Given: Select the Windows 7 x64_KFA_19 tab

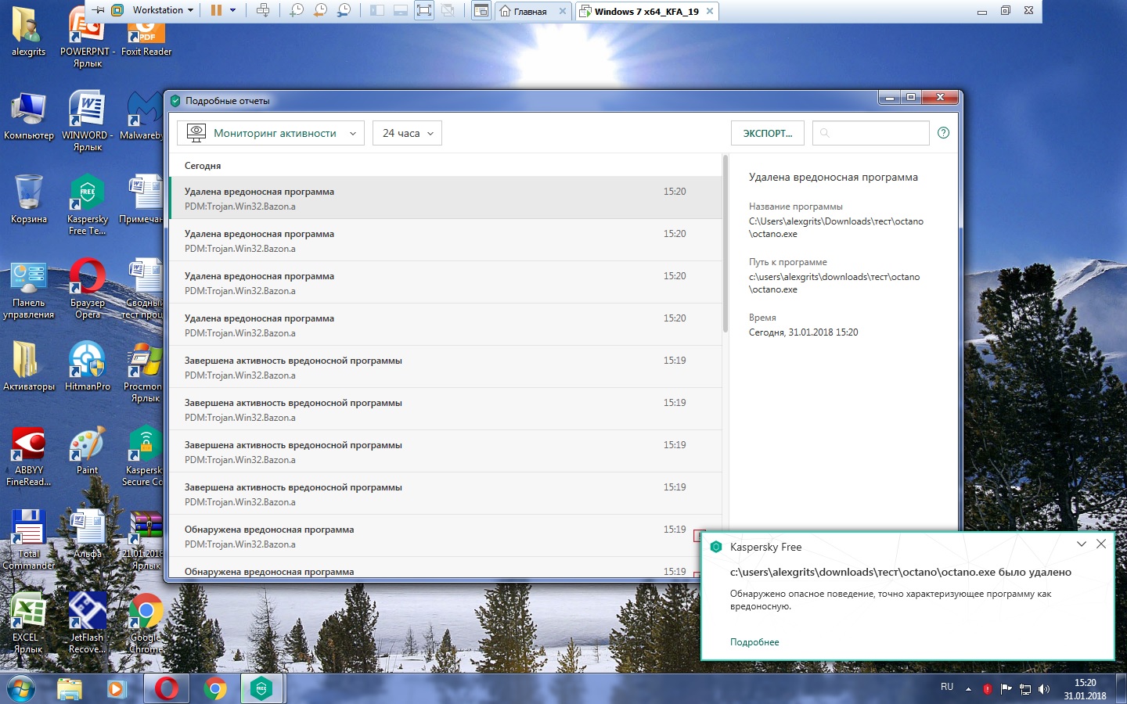Looking at the screenshot, I should (x=646, y=11).
